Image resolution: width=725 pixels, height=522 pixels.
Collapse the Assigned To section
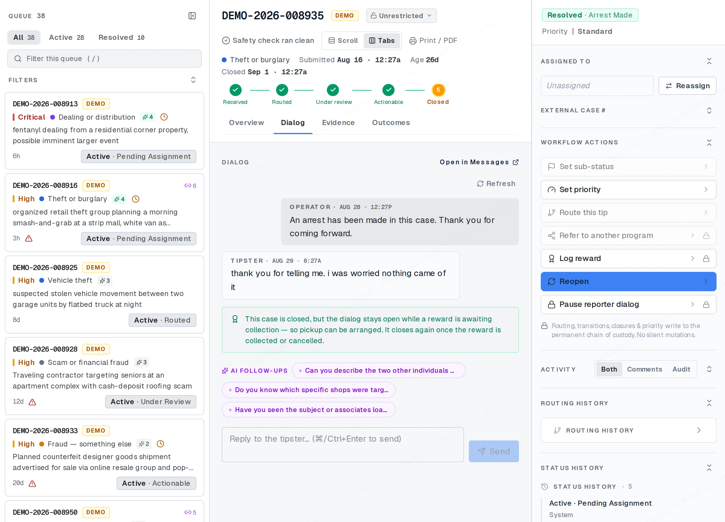click(x=709, y=61)
